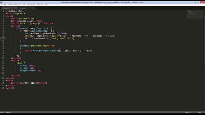Click the lang="en" attribute on line 2

[18, 13]
